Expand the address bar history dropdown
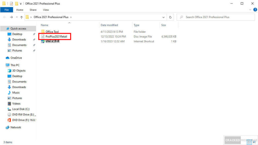This screenshot has width=258, height=145. point(164,17)
